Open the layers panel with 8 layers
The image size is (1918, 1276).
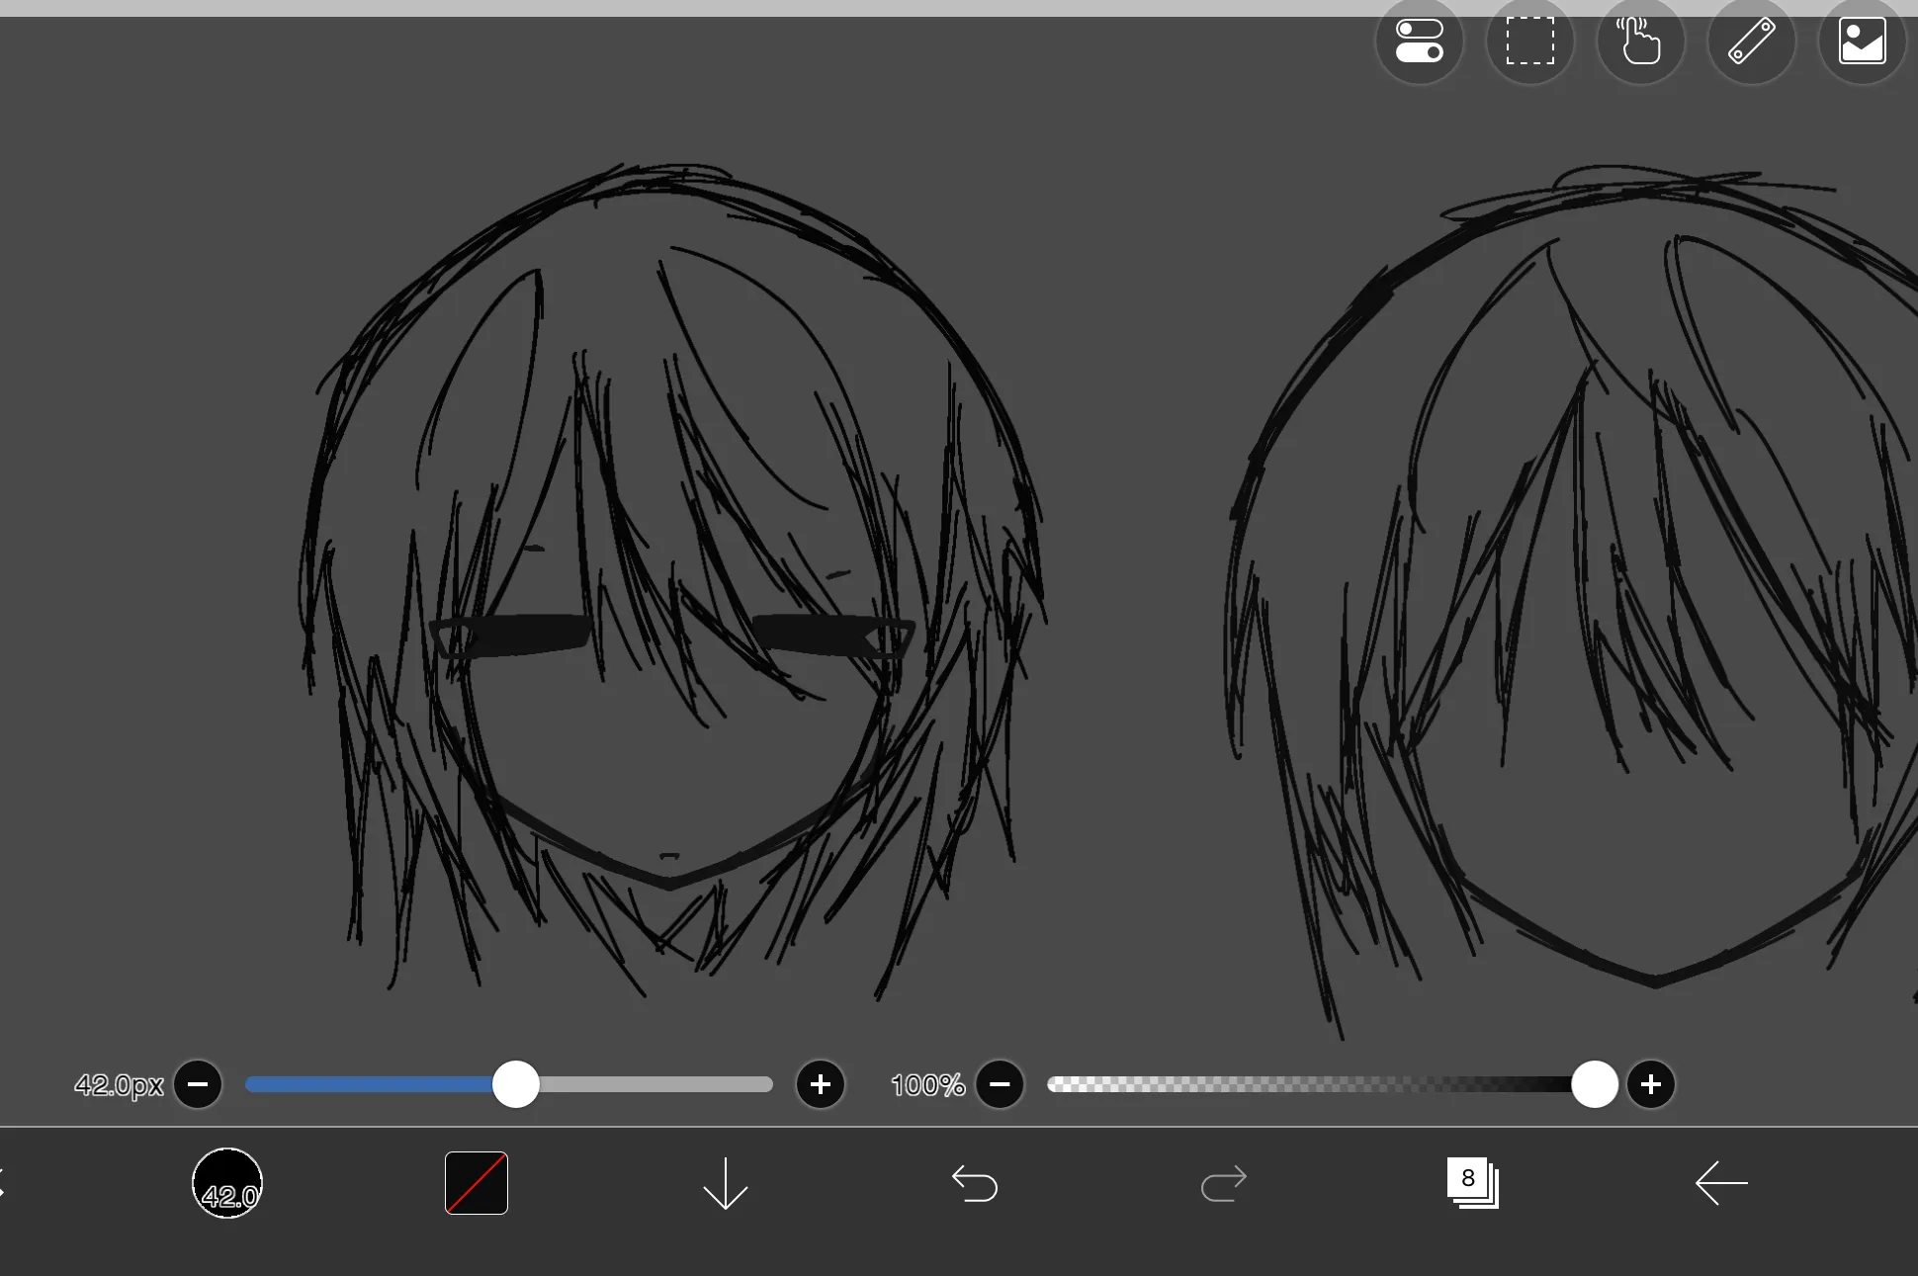[x=1473, y=1183]
